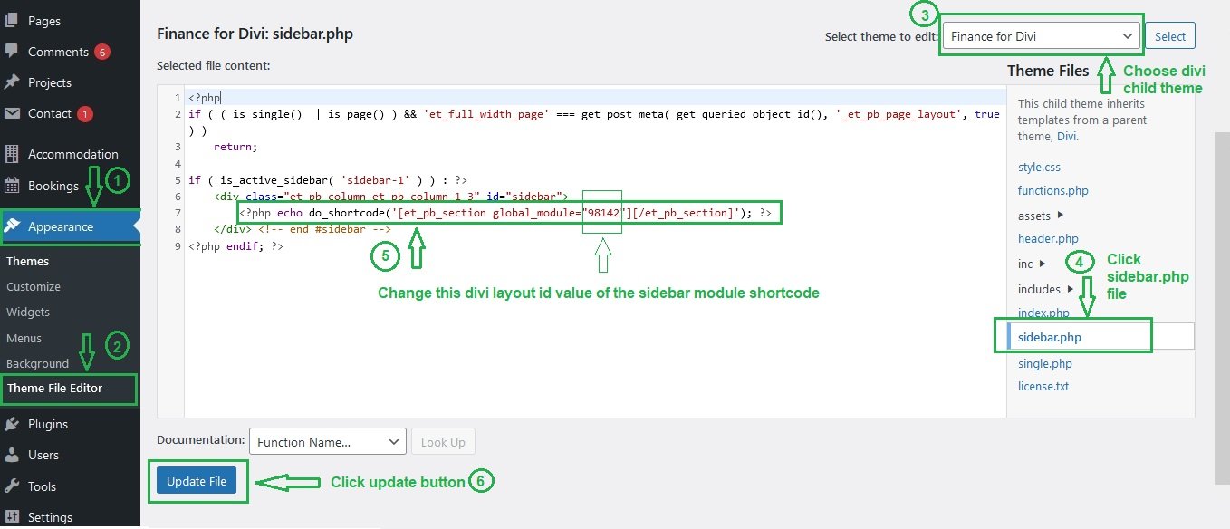1230x529 pixels.
Task: Go to Widgets submenu item
Action: [x=28, y=312]
